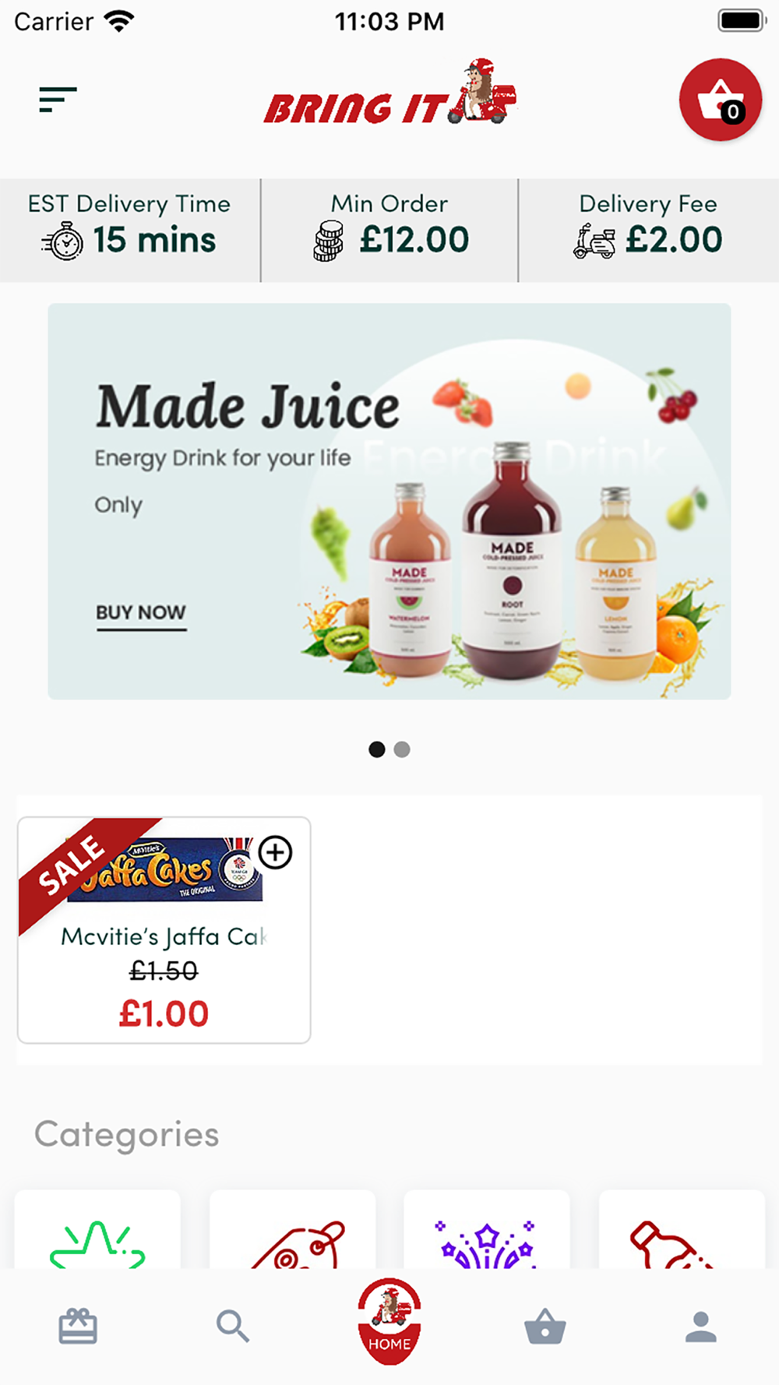
Task: Add Mcvitie's Jaffa Cakes with plus icon
Action: click(276, 852)
